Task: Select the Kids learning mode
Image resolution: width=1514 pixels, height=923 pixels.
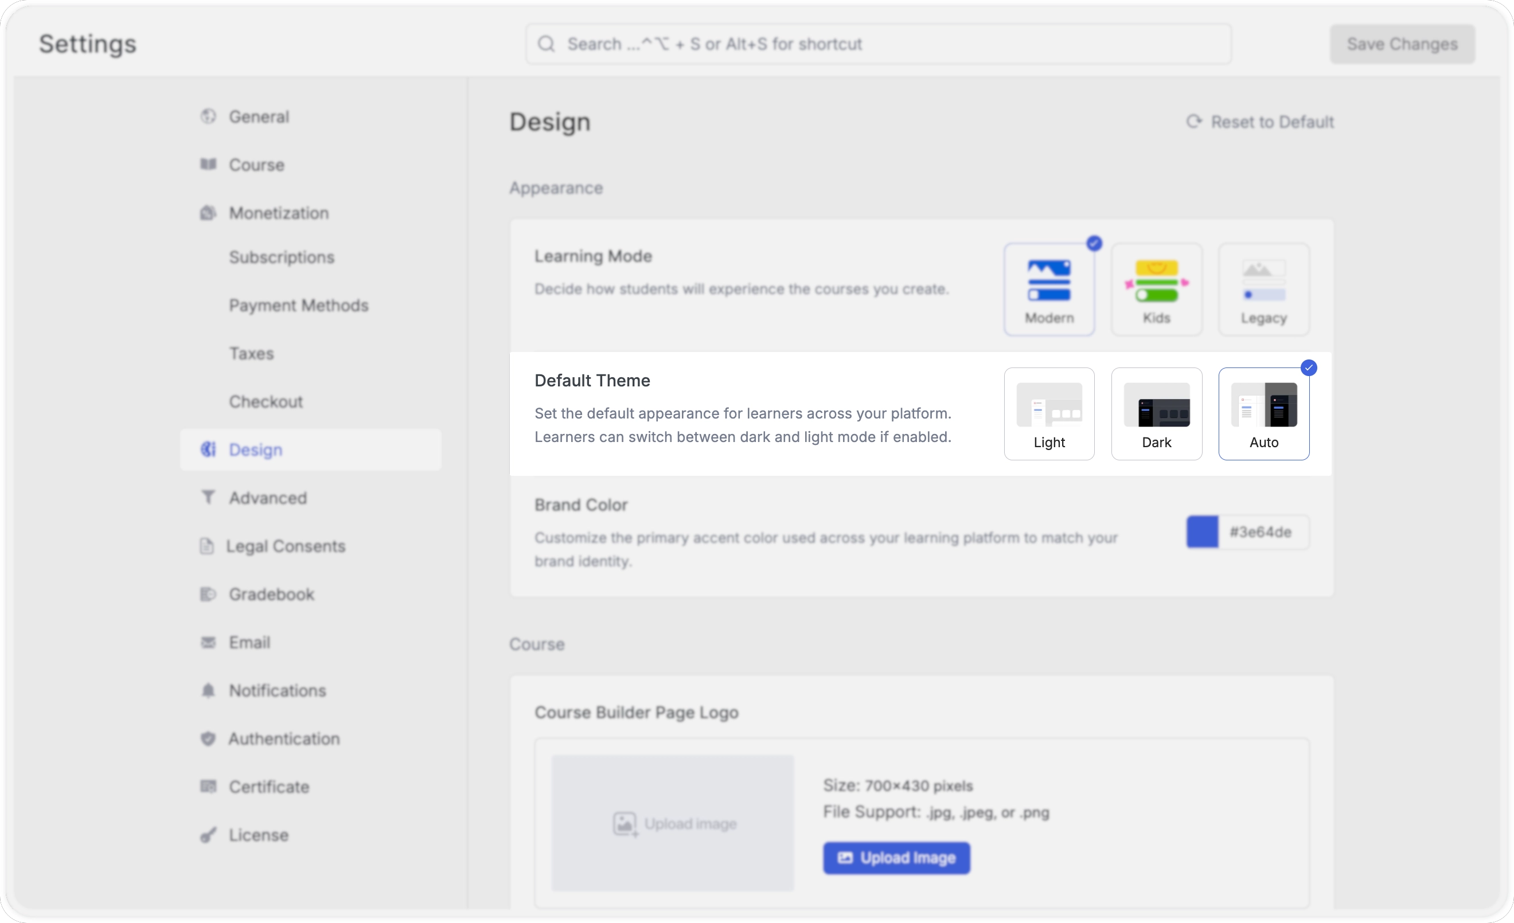Action: (1156, 290)
